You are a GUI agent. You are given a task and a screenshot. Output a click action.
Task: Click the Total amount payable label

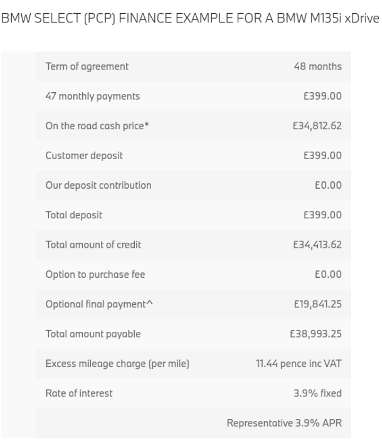[93, 333]
